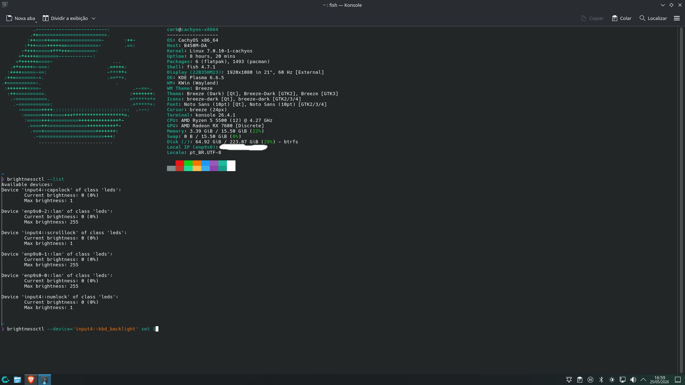Click the 'Swap: 0 B / 15.50 GiB' line
The image size is (685, 385).
click(x=204, y=137)
